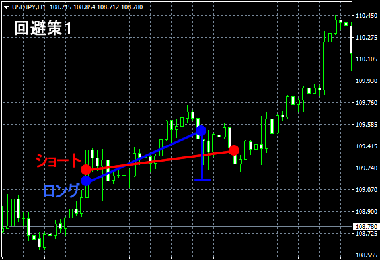Image resolution: width=380 pixels, height=260 pixels.
Task: Select the blue ロング label
Action: (x=61, y=191)
